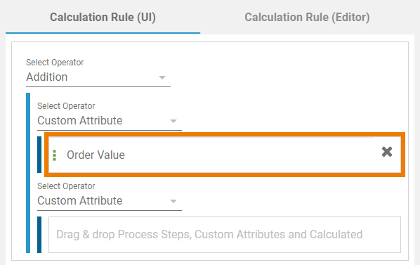
Task: Remove Order Value with the X icon
Action: [387, 152]
